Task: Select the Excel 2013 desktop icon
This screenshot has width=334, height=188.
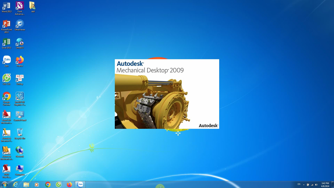Action: [7, 43]
